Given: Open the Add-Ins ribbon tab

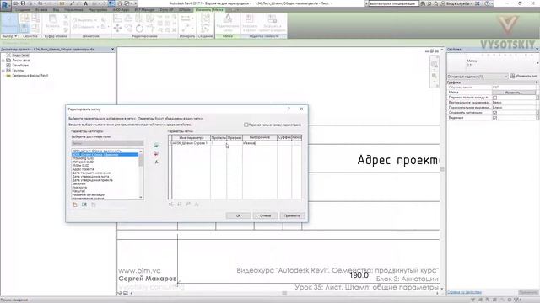Looking at the screenshot, I should [x=98, y=10].
